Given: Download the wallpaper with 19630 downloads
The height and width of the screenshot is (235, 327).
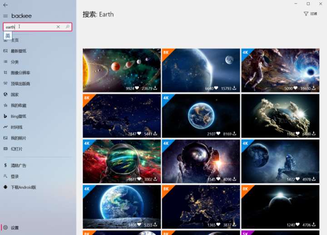Looking at the screenshot, I should coord(314,88).
